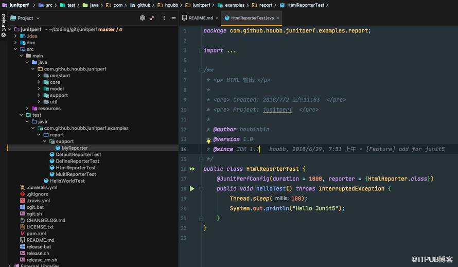Viewport: 458px width, 267px height.
Task: Collapse the src folder
Action: [x=15, y=49]
